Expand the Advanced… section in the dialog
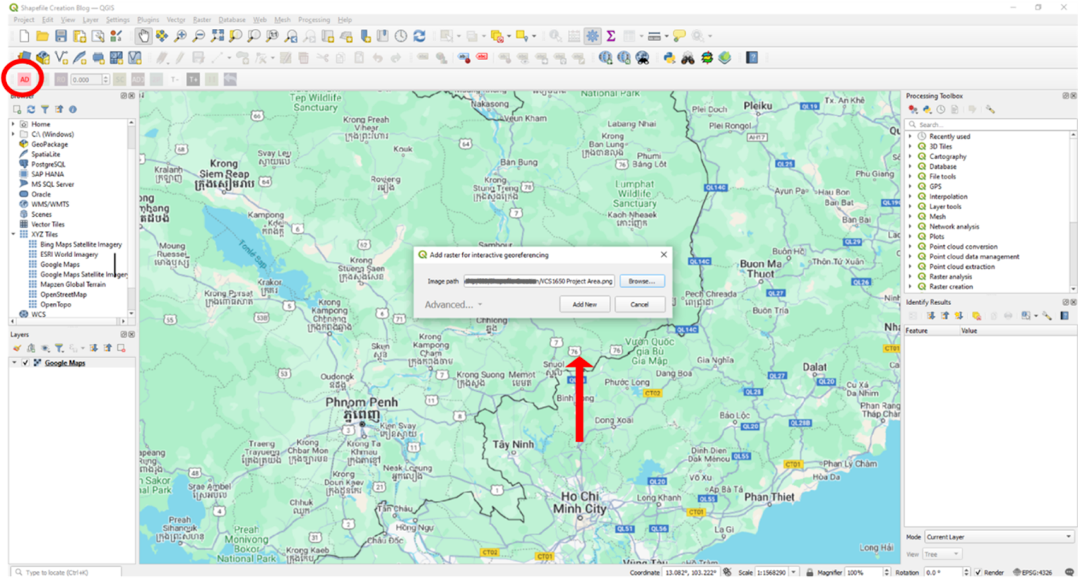The image size is (1078, 579). click(453, 305)
